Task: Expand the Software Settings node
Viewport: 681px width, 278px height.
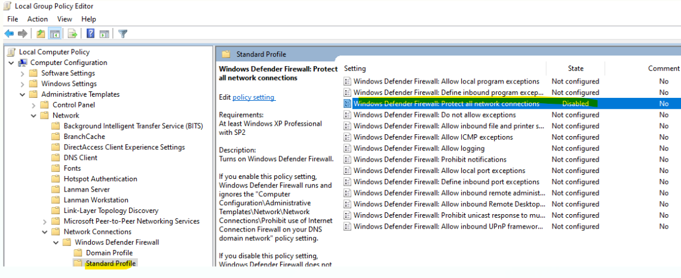Action: point(23,73)
